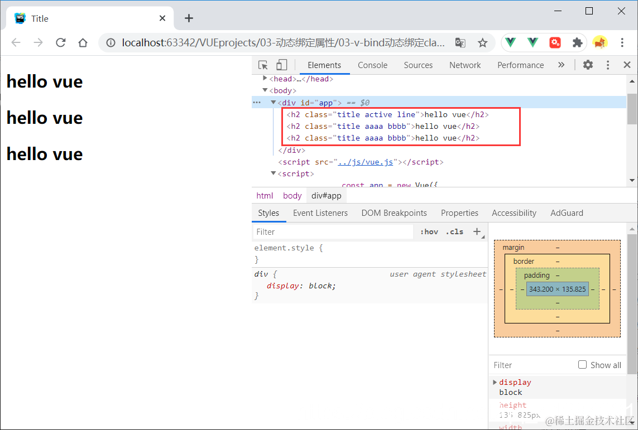Close the Title browser tab
The height and width of the screenshot is (430, 638).
tap(162, 18)
